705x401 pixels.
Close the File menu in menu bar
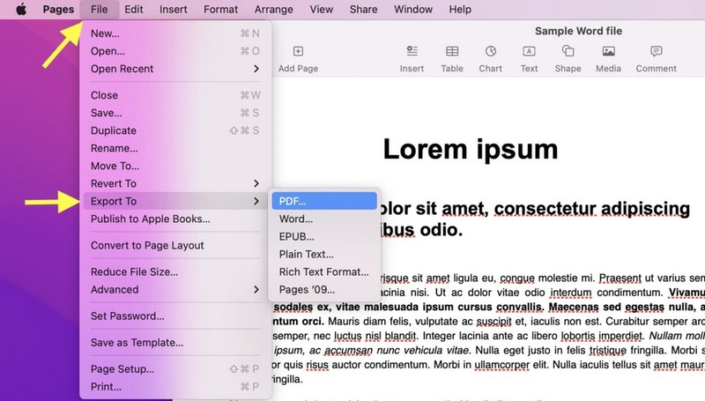99,10
